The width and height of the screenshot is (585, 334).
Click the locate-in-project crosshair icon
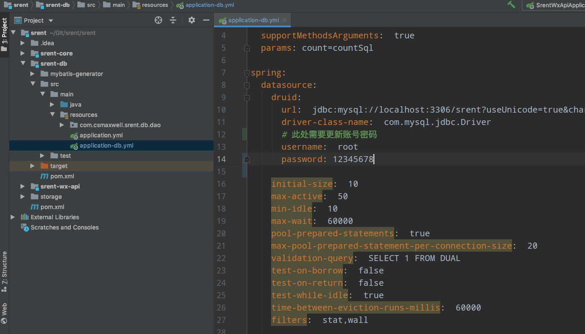click(x=158, y=20)
